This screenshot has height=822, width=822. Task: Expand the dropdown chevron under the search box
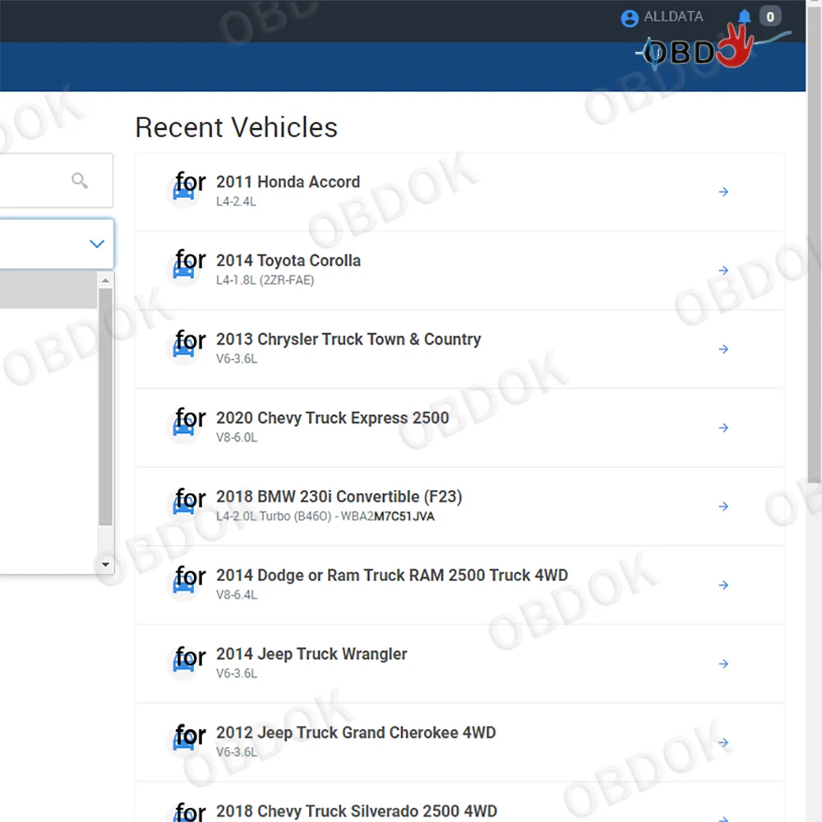click(97, 244)
